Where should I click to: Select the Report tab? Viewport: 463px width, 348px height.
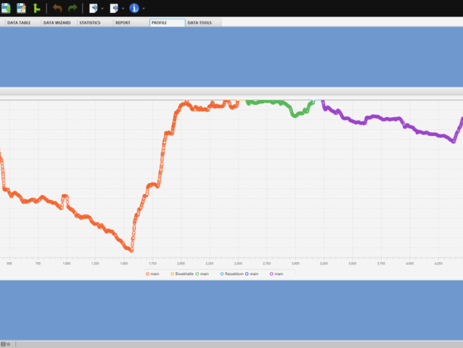[x=123, y=23]
